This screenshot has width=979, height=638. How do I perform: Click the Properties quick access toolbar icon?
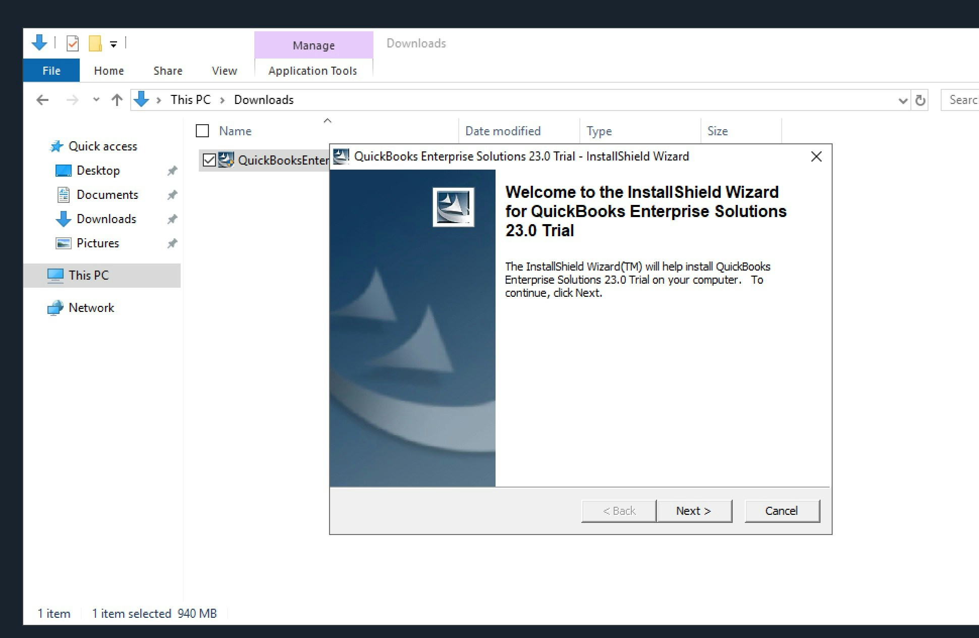[x=73, y=43]
